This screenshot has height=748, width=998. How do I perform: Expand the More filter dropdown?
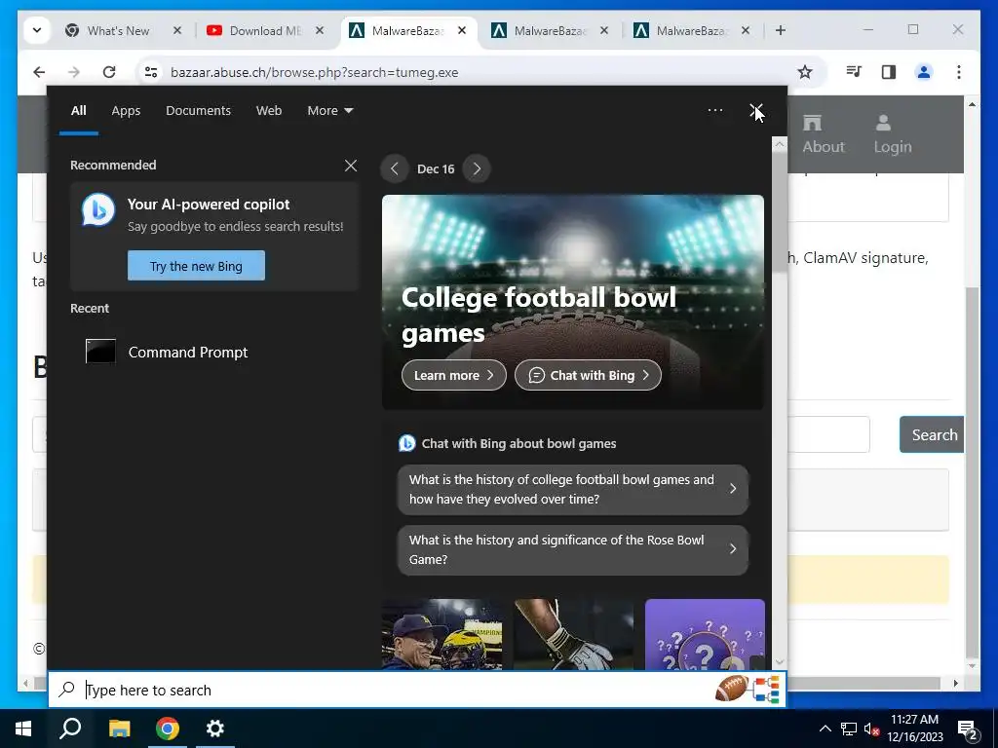tap(329, 111)
